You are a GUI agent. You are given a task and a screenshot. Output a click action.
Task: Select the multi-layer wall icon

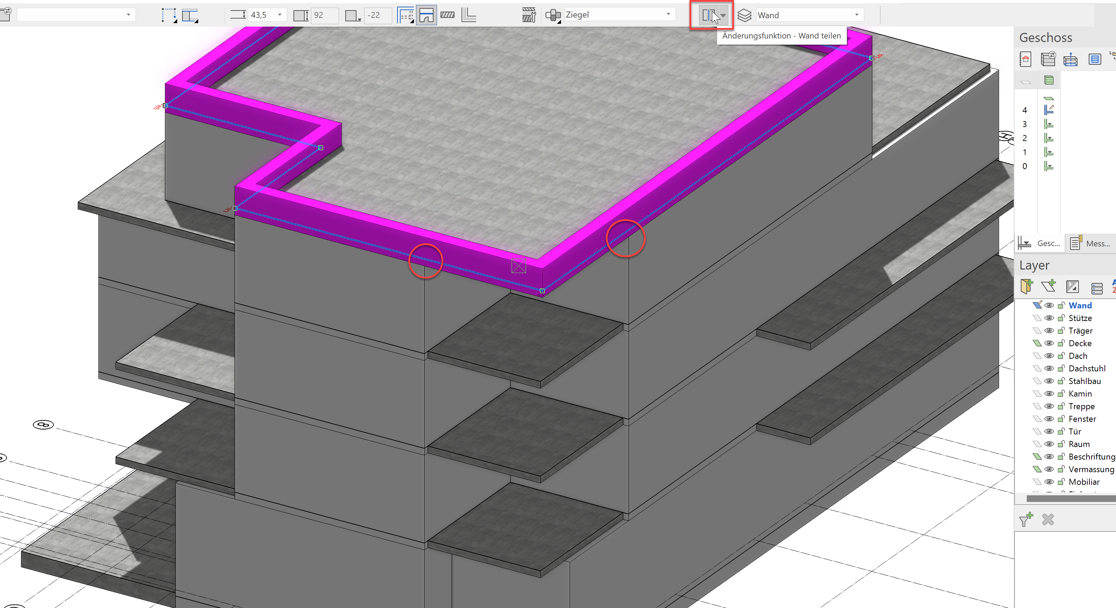click(469, 15)
